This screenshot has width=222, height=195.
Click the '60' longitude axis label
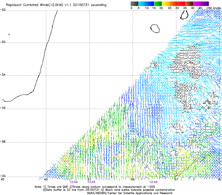tap(220, 179)
